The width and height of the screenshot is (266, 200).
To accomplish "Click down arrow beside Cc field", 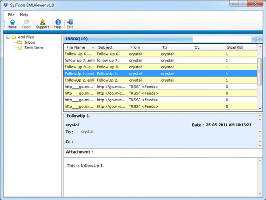I will 260,146.
